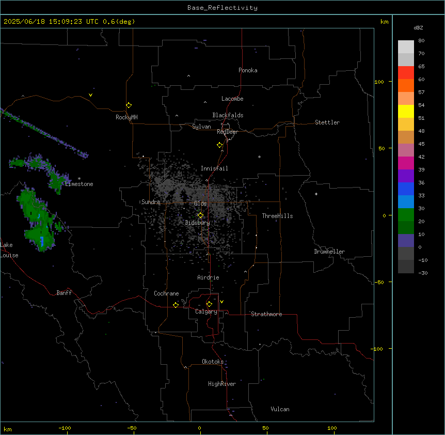Click the -30 value on the dBZ scale
The width and height of the screenshot is (445, 435).
click(x=423, y=273)
